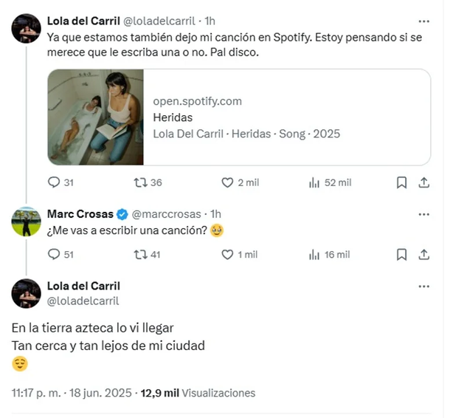Image resolution: width=450 pixels, height=418 pixels.
Task: Like the Spotify song tweet
Action: coord(229,182)
